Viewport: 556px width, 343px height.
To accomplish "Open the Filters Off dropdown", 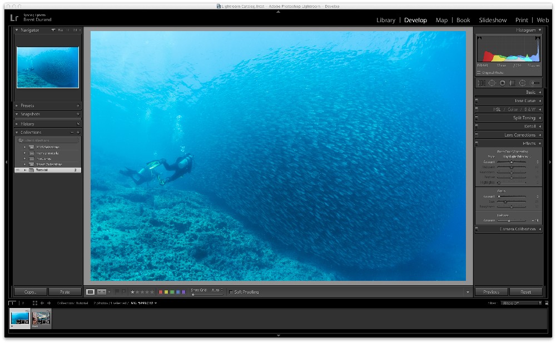I will point(520,303).
